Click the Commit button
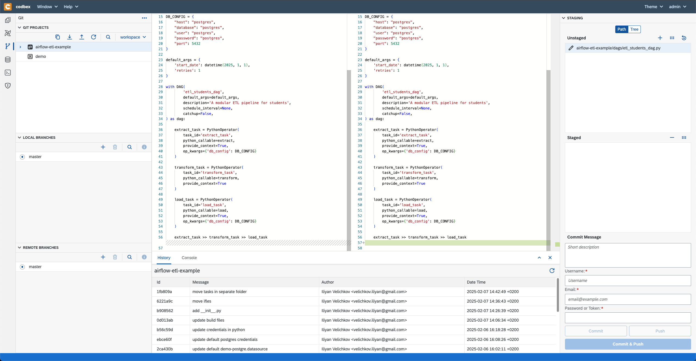The width and height of the screenshot is (696, 361). tap(596, 331)
